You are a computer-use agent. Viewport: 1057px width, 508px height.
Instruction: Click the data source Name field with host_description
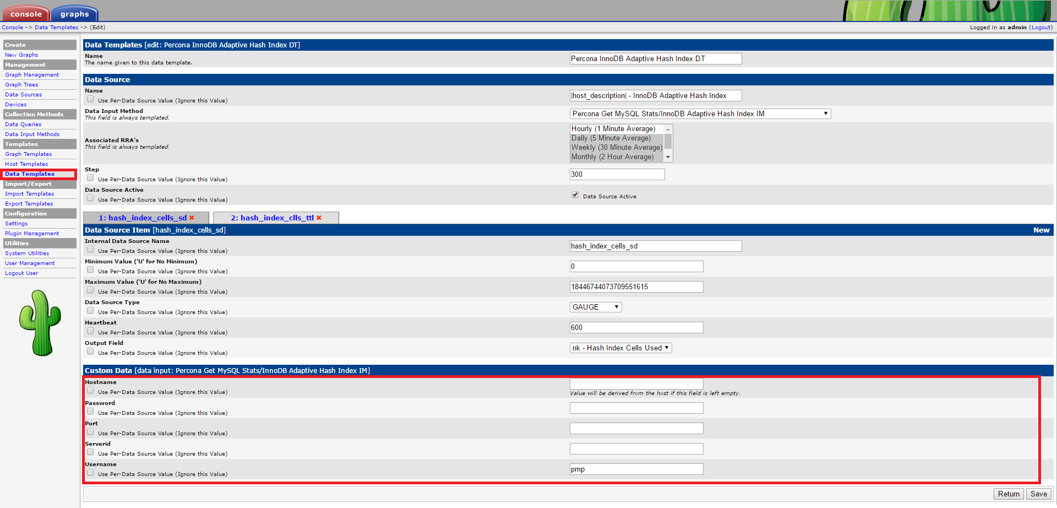coord(656,96)
